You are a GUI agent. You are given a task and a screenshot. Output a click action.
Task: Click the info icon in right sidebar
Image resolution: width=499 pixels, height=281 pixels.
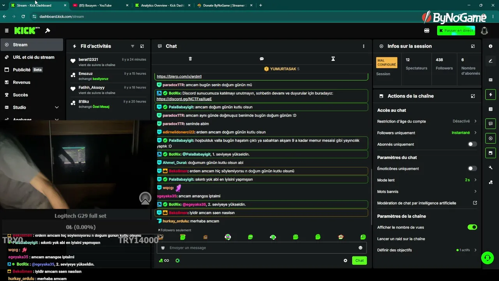(x=490, y=46)
